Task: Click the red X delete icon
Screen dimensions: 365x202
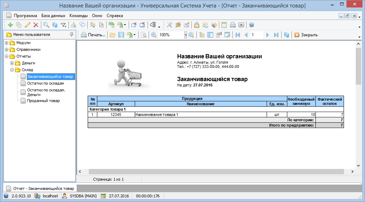Action: (36, 25)
